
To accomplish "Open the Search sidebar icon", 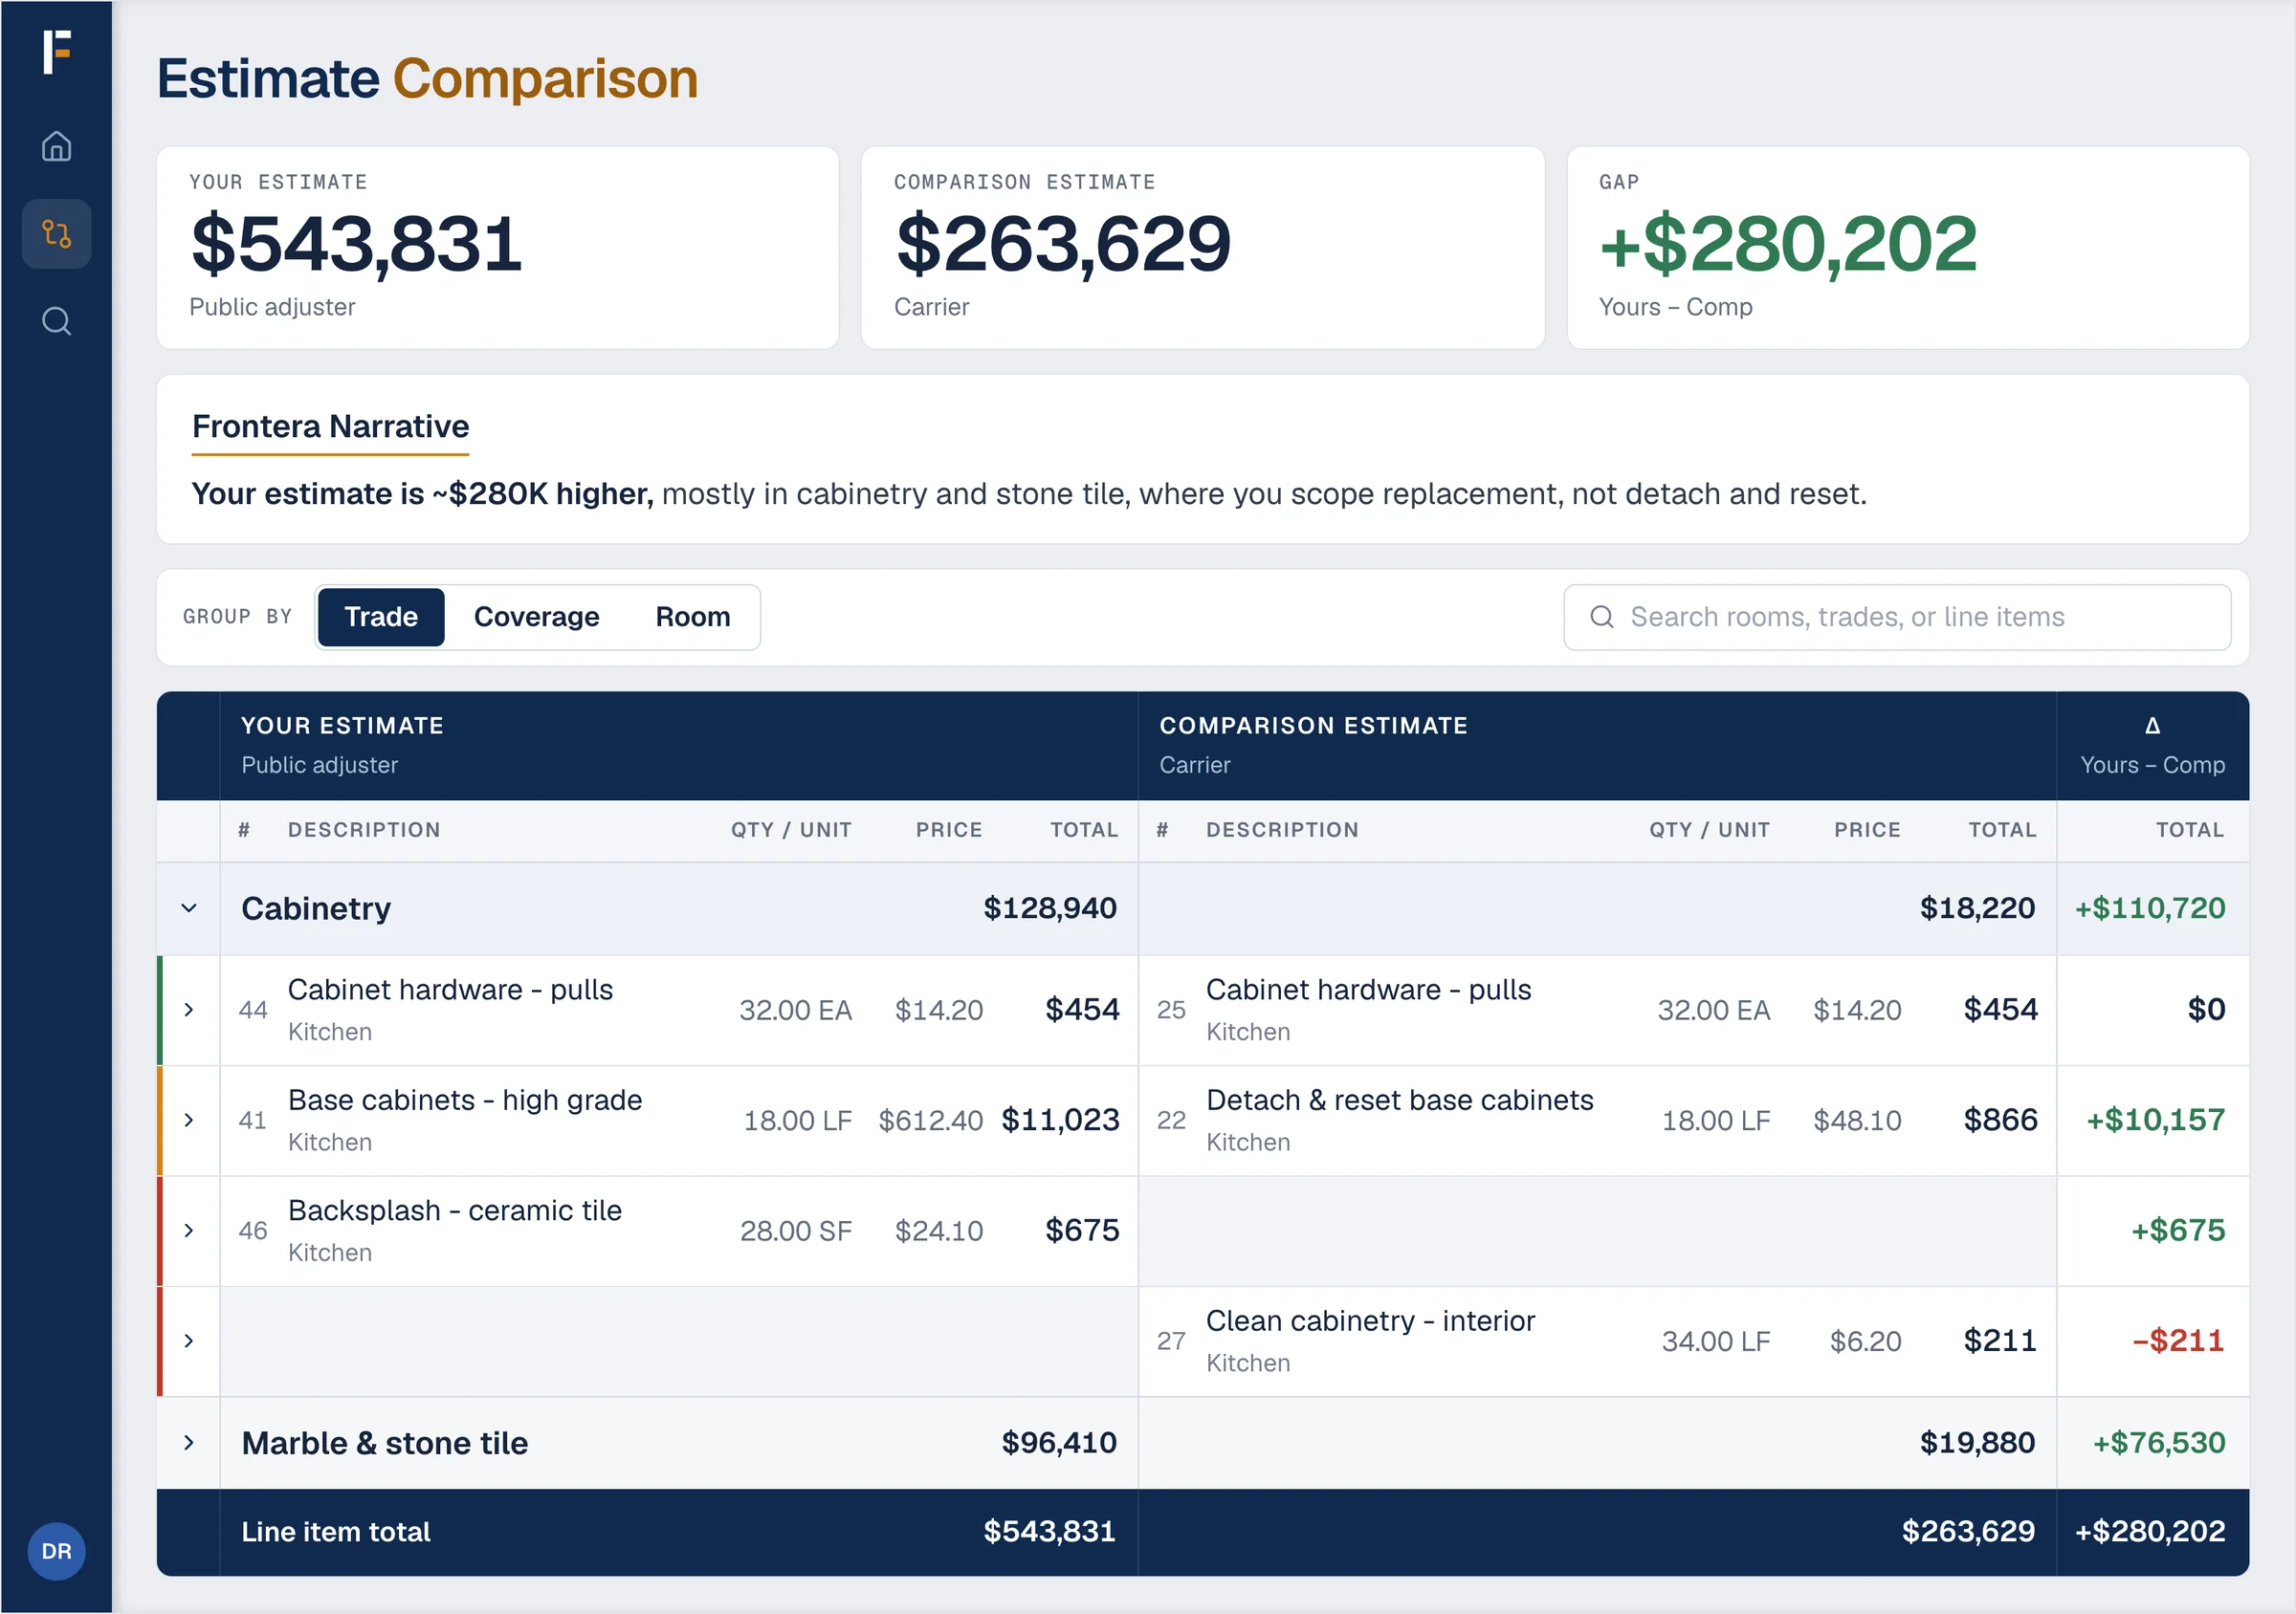I will click(x=57, y=322).
